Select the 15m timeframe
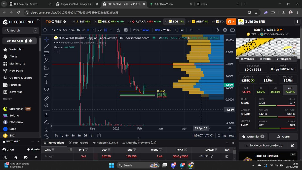The width and height of the screenshot is (302, 170). tap(72, 30)
